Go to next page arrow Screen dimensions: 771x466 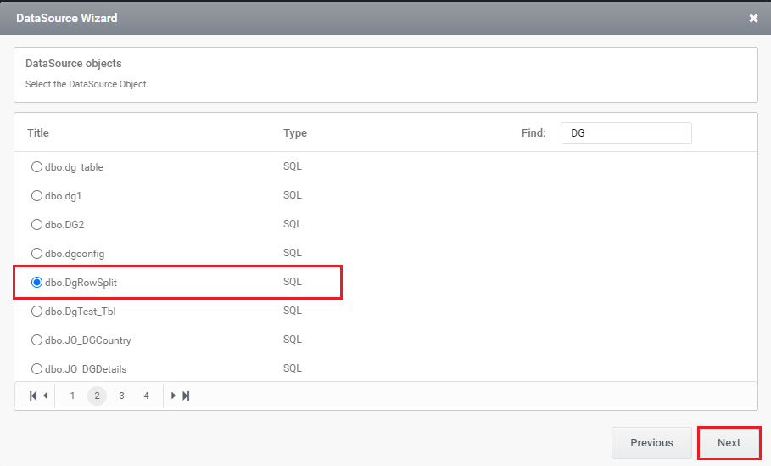173,396
